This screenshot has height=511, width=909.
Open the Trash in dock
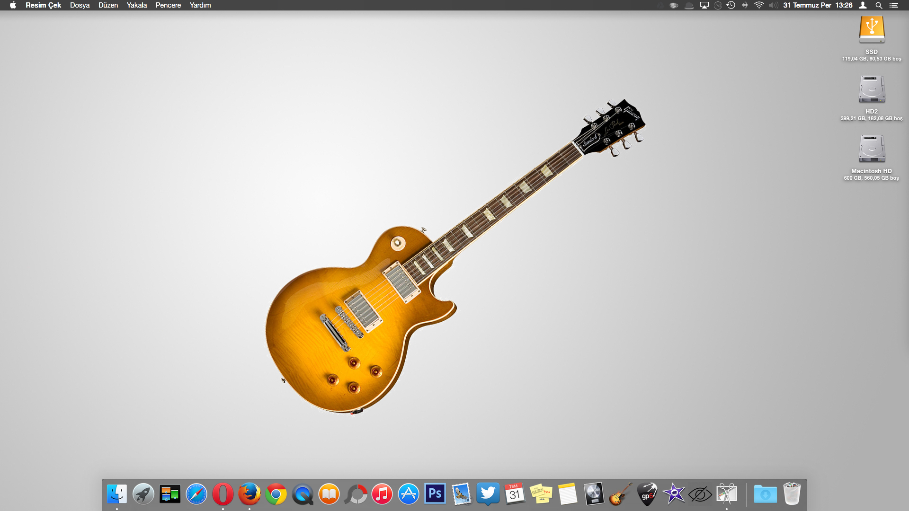(792, 494)
